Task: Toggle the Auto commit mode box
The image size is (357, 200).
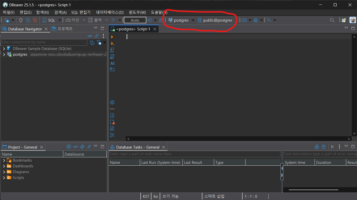Action: (135, 20)
